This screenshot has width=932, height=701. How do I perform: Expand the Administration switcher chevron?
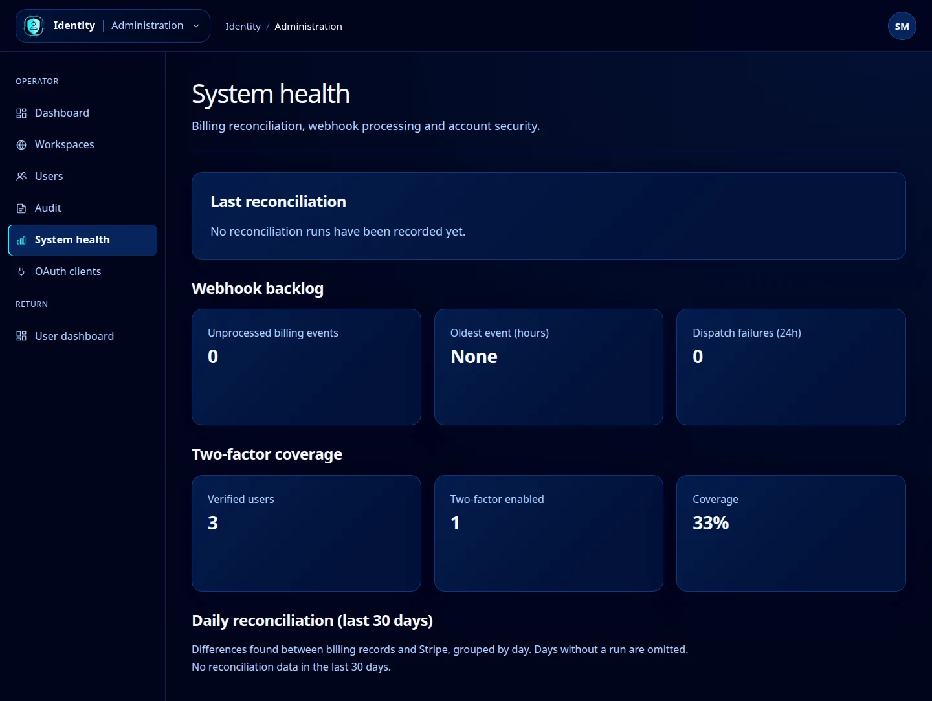pyautogui.click(x=196, y=26)
